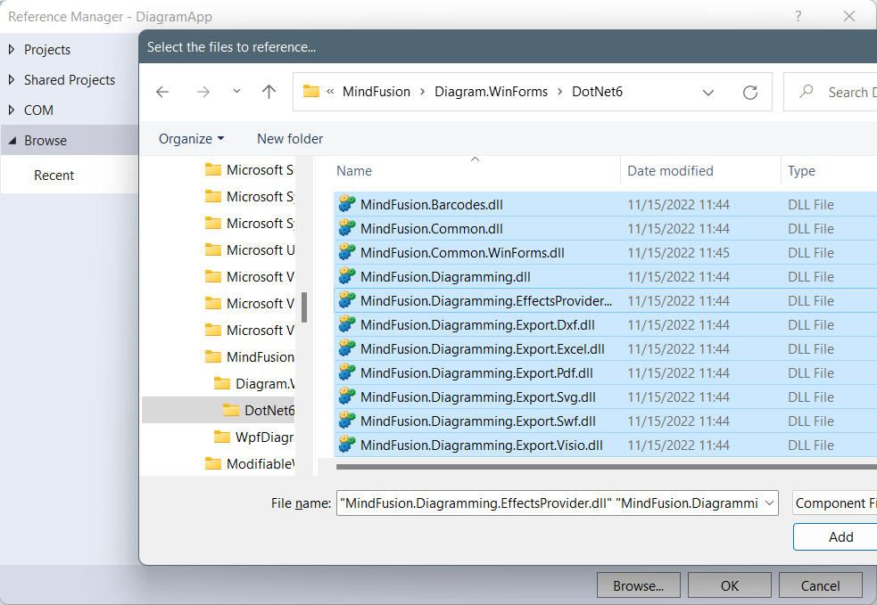
Task: Refresh the DotNet6 folder listing
Action: pyautogui.click(x=750, y=92)
